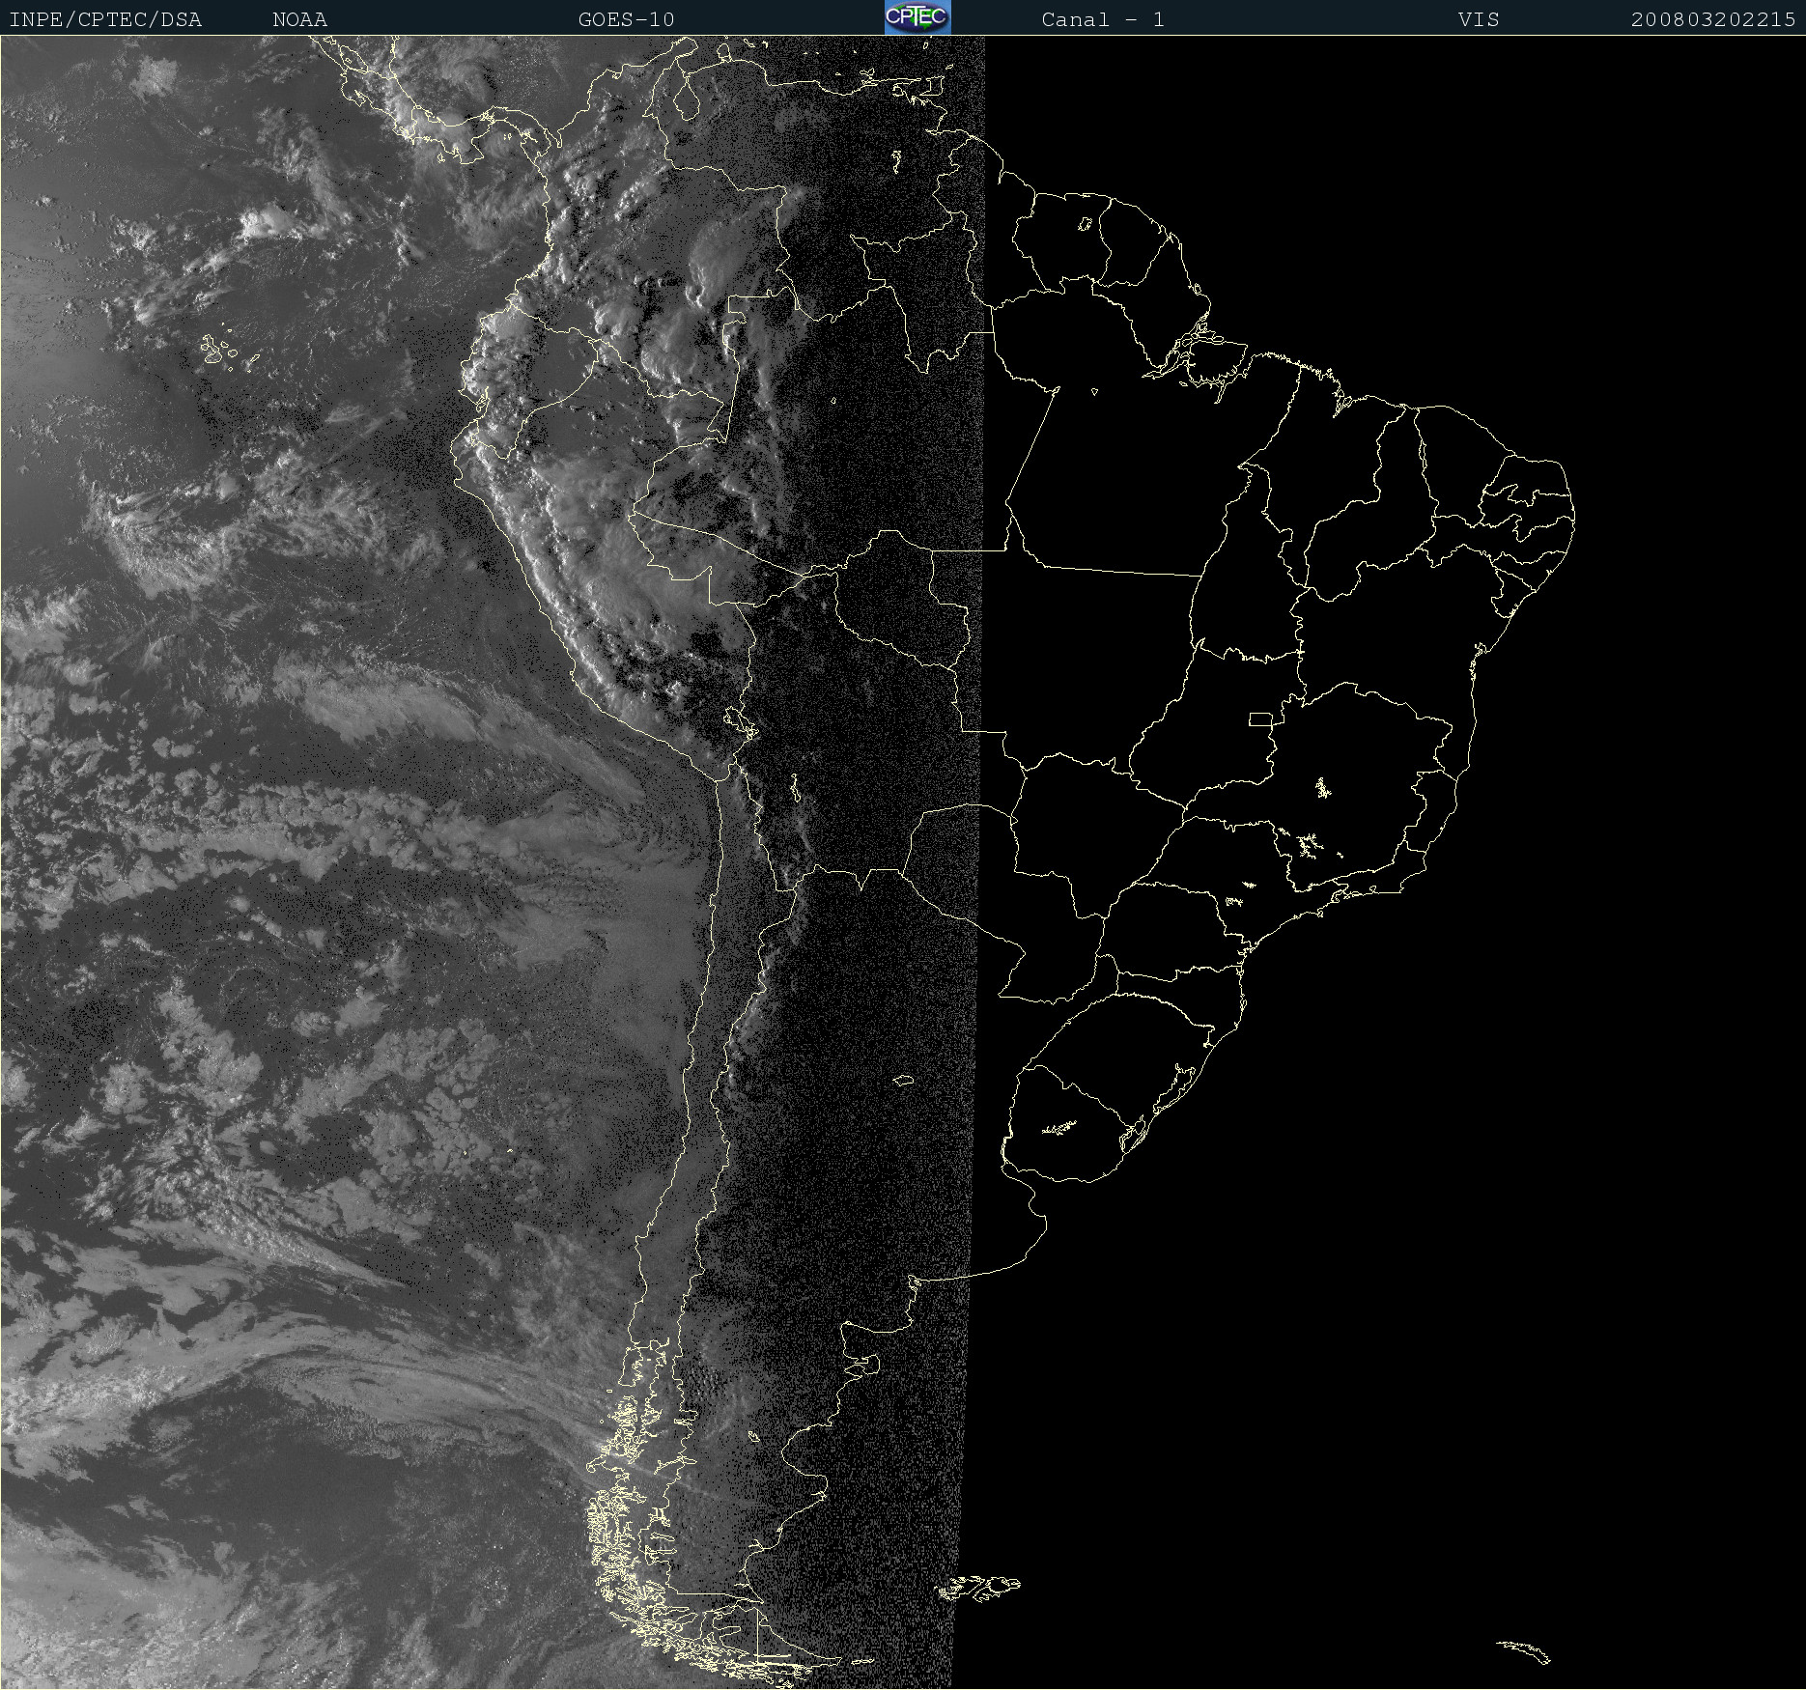Select the GOES-10 satellite label
1806x1690 pixels.
click(x=626, y=19)
